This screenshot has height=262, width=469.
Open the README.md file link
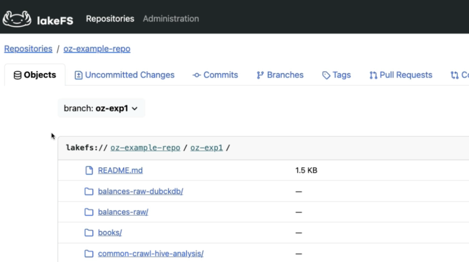point(120,170)
